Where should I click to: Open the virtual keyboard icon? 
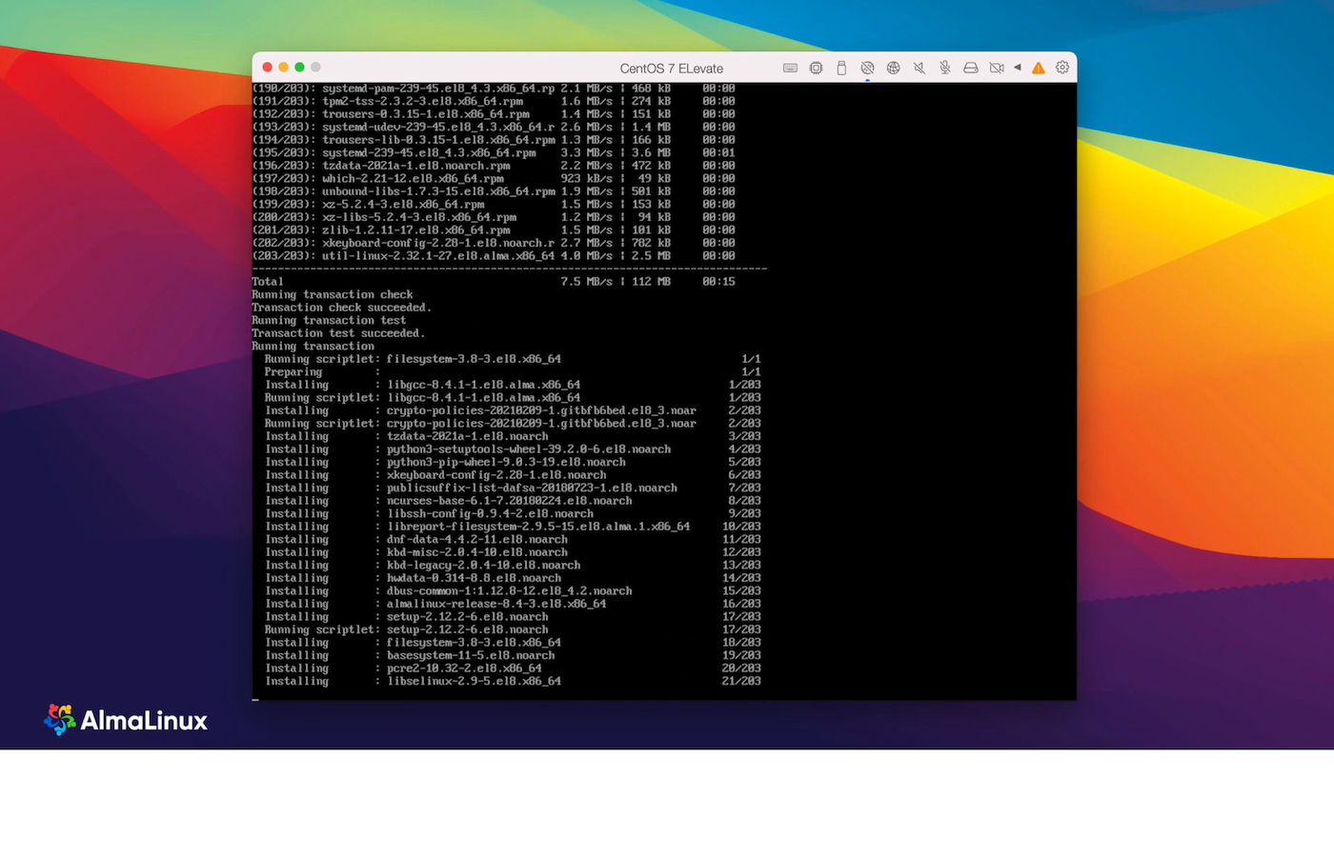pyautogui.click(x=790, y=68)
